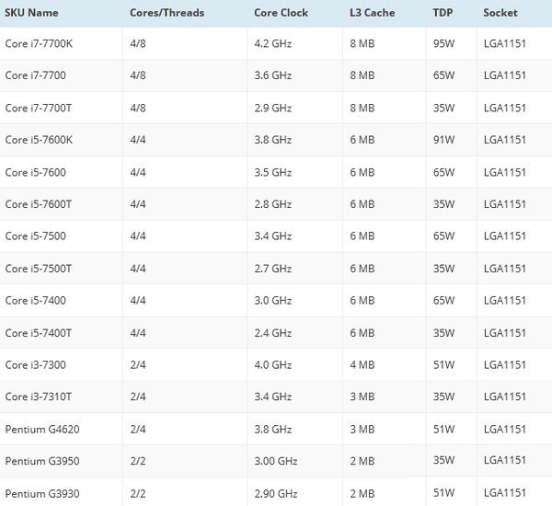Click LGA1151 in the Core i7-7700K row

pos(505,43)
